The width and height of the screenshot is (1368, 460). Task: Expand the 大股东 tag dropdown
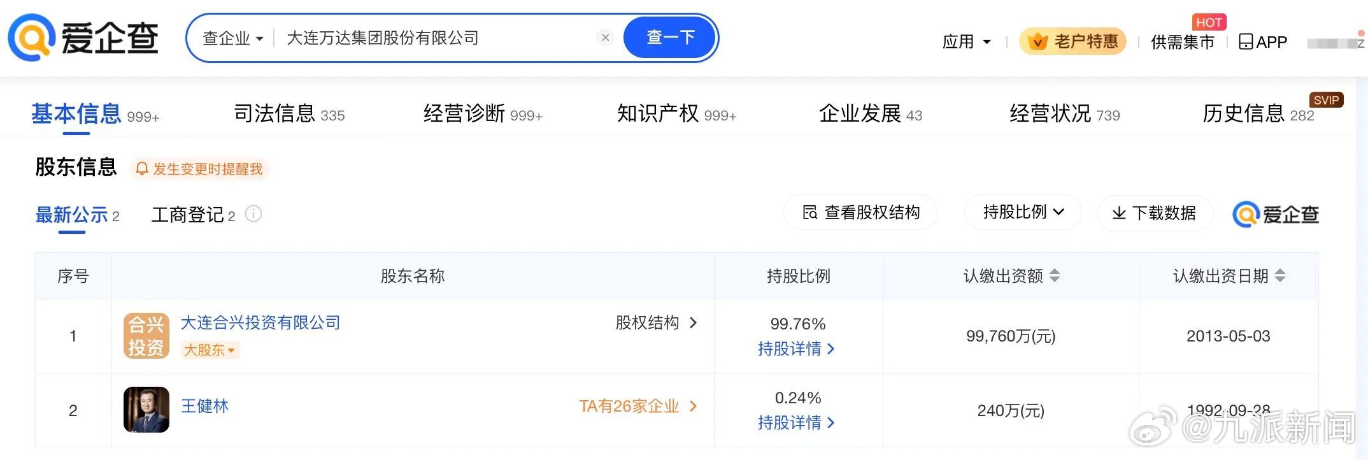(210, 350)
